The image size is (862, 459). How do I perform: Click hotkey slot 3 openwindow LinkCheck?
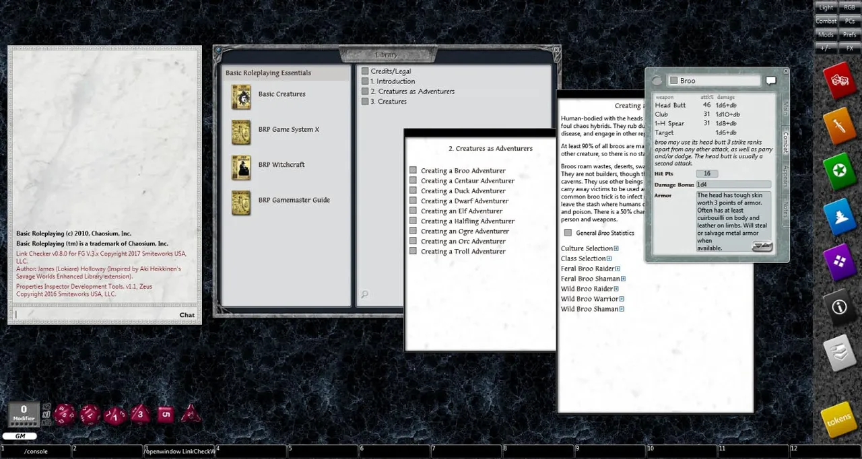179,451
